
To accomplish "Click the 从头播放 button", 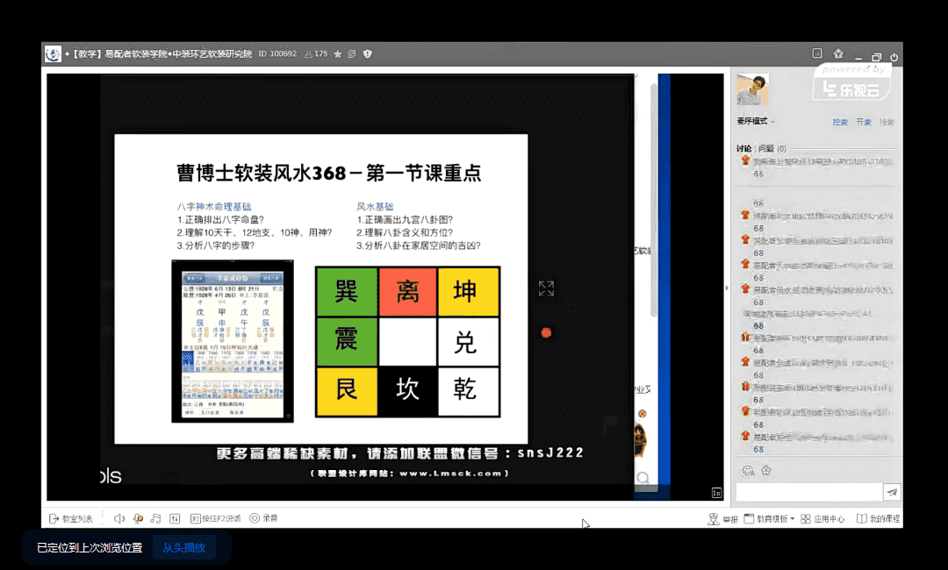I will 183,548.
